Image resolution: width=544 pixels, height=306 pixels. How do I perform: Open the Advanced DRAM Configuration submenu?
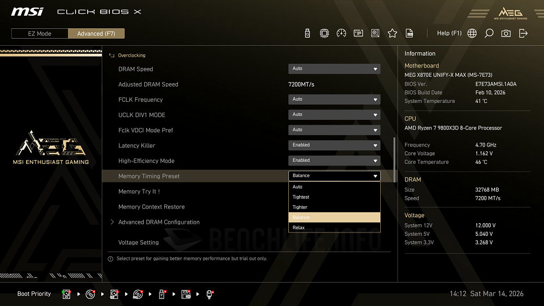[159, 222]
